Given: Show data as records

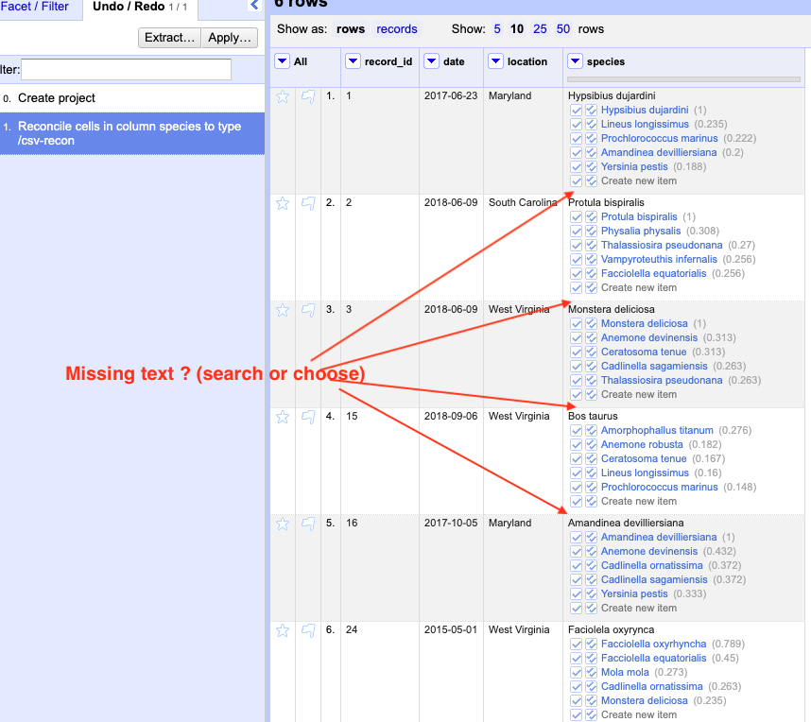Looking at the screenshot, I should click(x=397, y=29).
